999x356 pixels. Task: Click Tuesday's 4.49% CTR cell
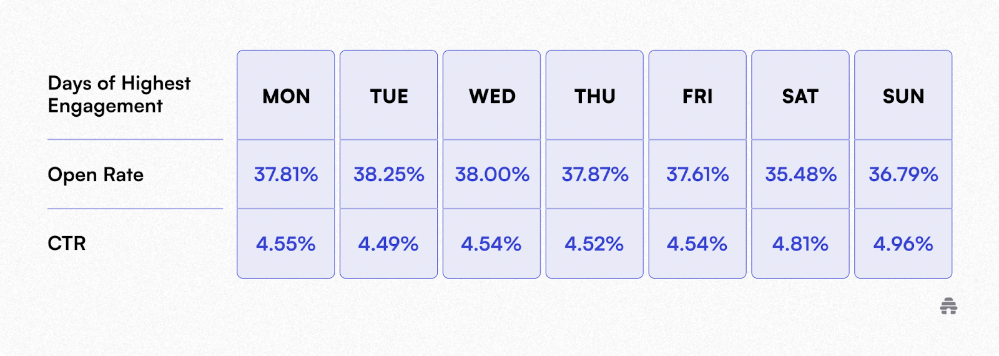pos(389,244)
